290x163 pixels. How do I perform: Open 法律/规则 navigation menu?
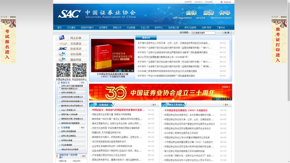click(x=206, y=27)
